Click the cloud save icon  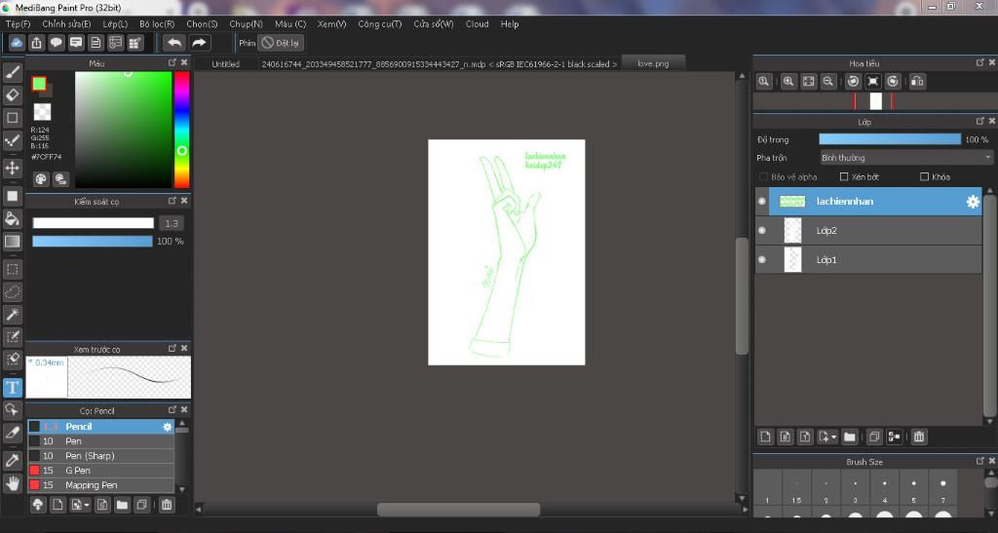[x=17, y=43]
